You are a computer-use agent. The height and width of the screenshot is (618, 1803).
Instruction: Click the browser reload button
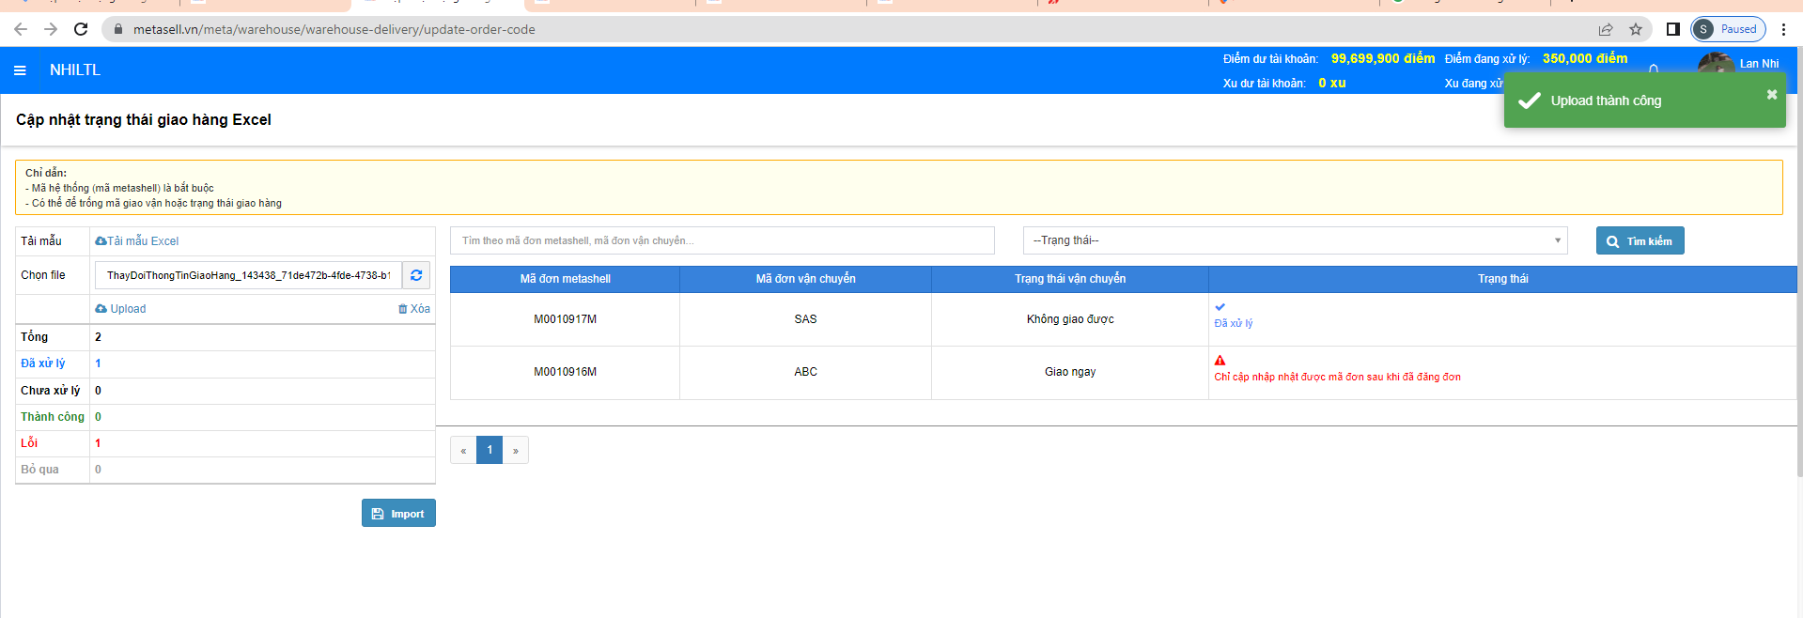pyautogui.click(x=81, y=29)
